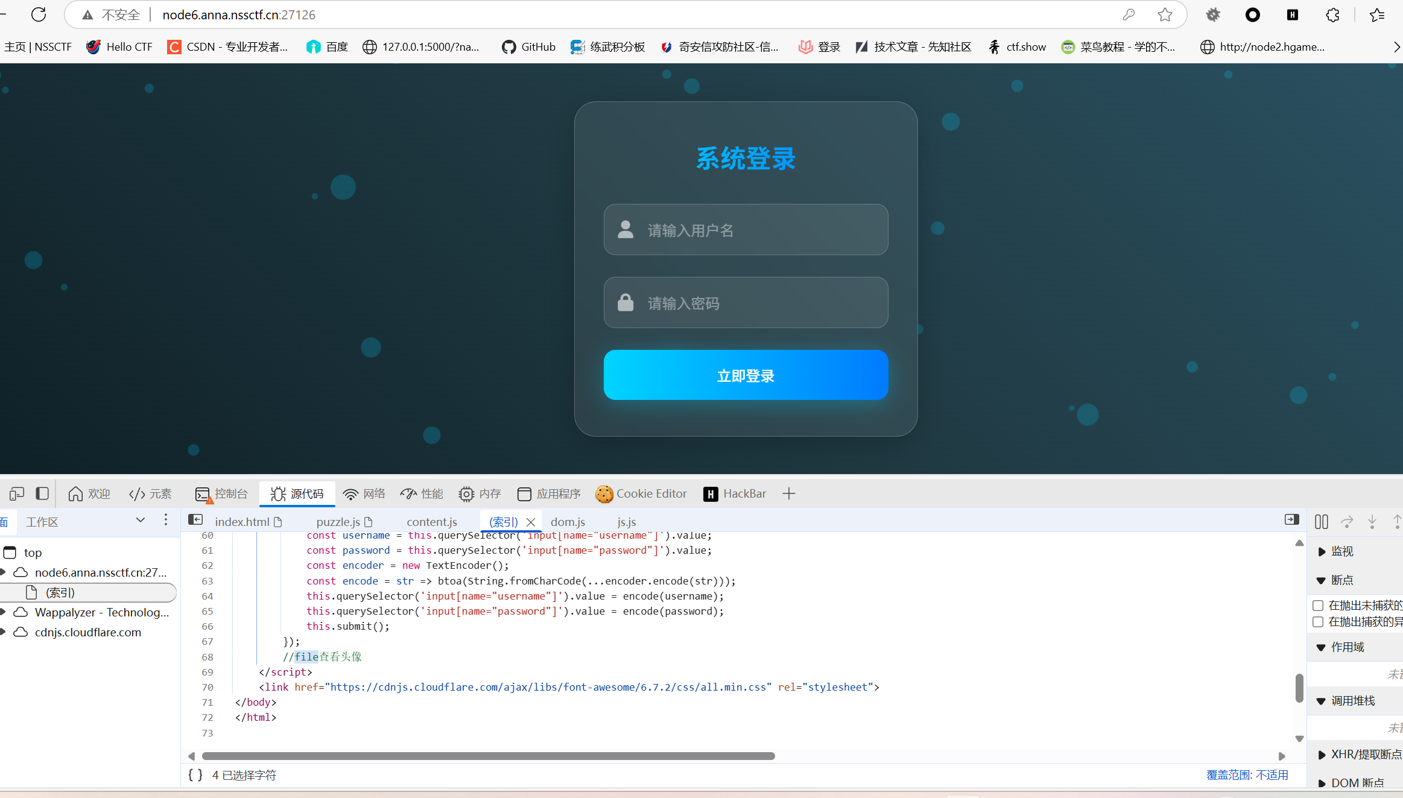
Task: Open the 工作区 navigator dropdown chevron
Action: [141, 520]
